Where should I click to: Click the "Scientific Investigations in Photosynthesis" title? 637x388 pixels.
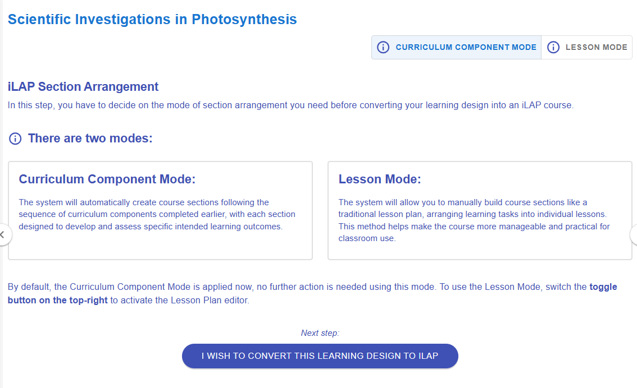coord(152,20)
